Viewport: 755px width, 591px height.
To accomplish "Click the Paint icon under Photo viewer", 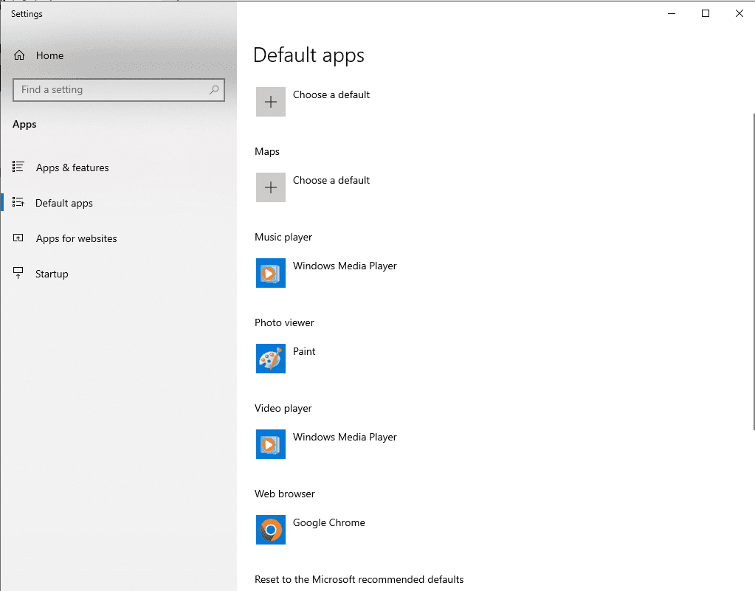I will pyautogui.click(x=270, y=359).
